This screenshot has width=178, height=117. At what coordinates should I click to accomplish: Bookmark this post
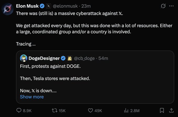(x=162, y=110)
